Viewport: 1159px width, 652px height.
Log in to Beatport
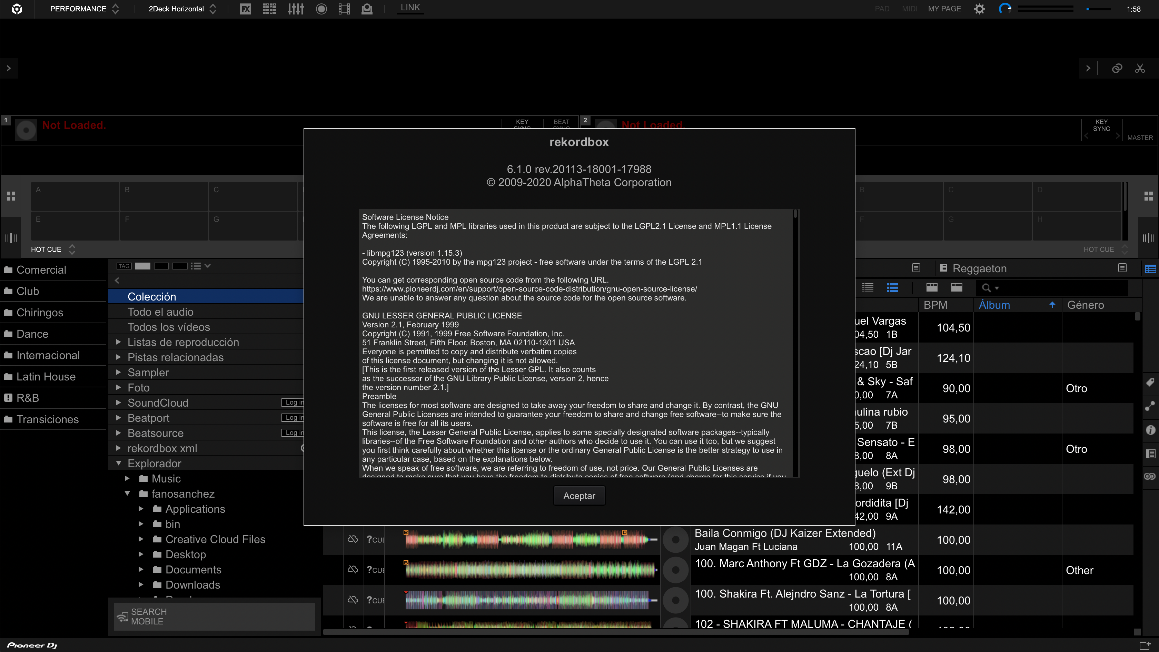[293, 417]
